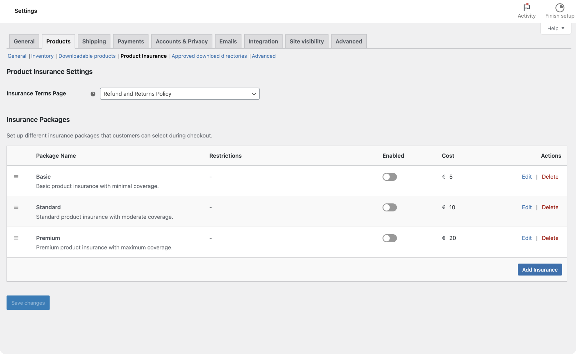Enable the Basic insurance package toggle
Viewport: 576px width, 354px height.
pos(389,177)
